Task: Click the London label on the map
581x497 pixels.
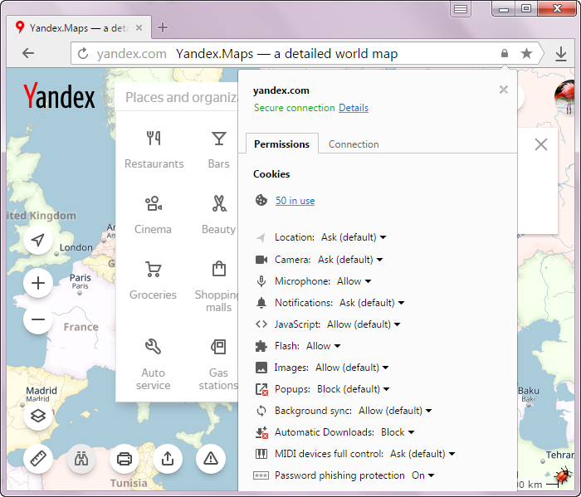Action: (76, 247)
